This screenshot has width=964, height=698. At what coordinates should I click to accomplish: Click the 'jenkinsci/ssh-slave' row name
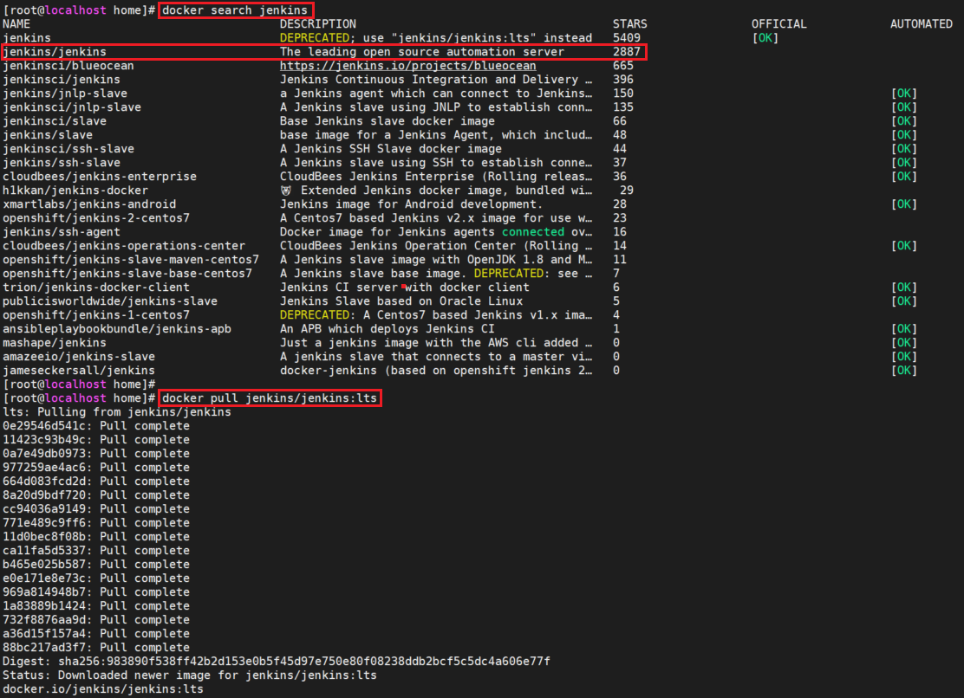tap(68, 149)
